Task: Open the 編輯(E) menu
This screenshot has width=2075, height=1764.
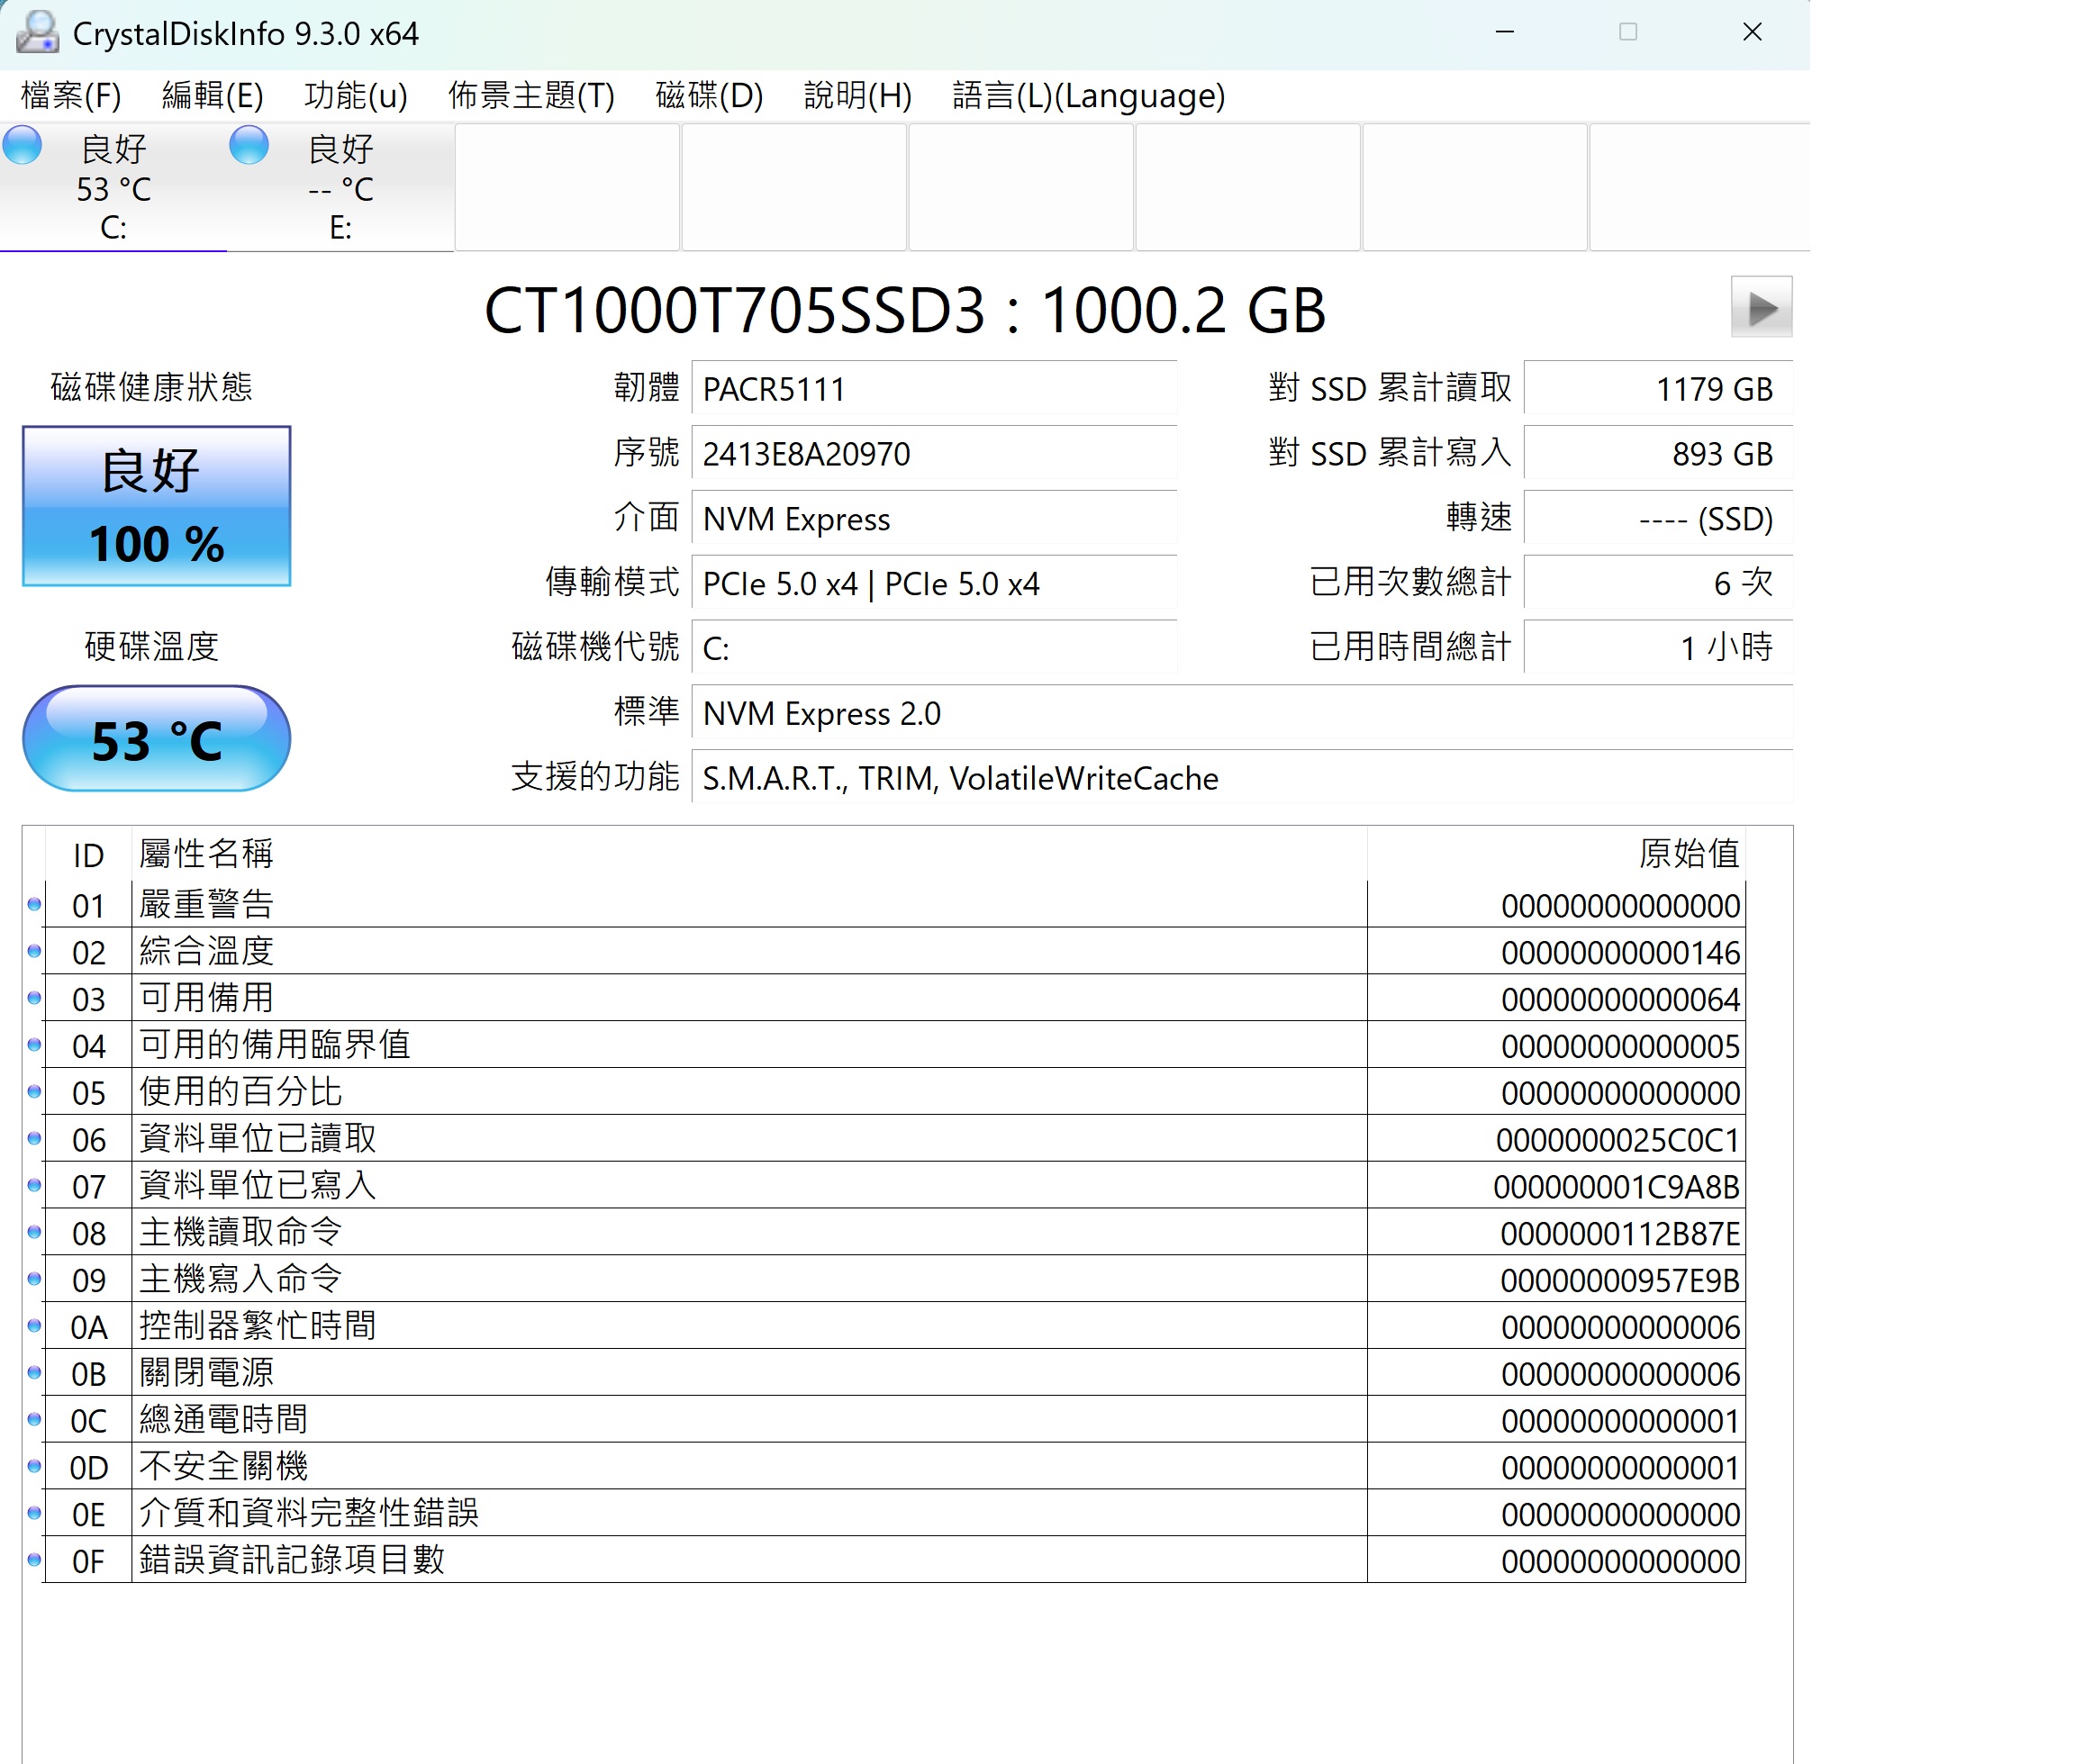Action: (213, 96)
